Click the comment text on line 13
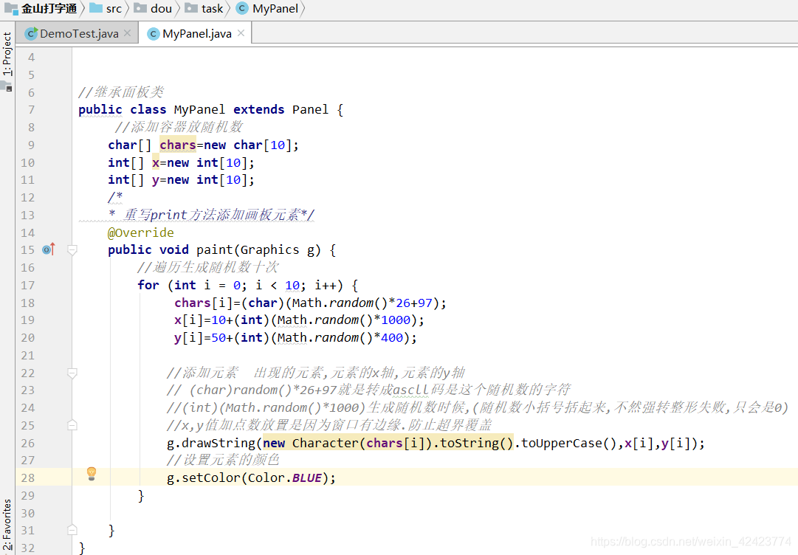This screenshot has width=798, height=555. (211, 215)
